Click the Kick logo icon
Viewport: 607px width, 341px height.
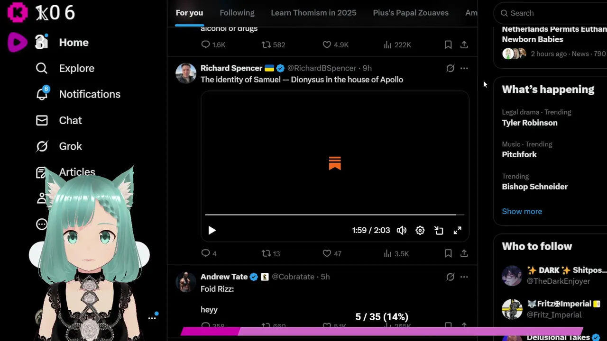(18, 13)
